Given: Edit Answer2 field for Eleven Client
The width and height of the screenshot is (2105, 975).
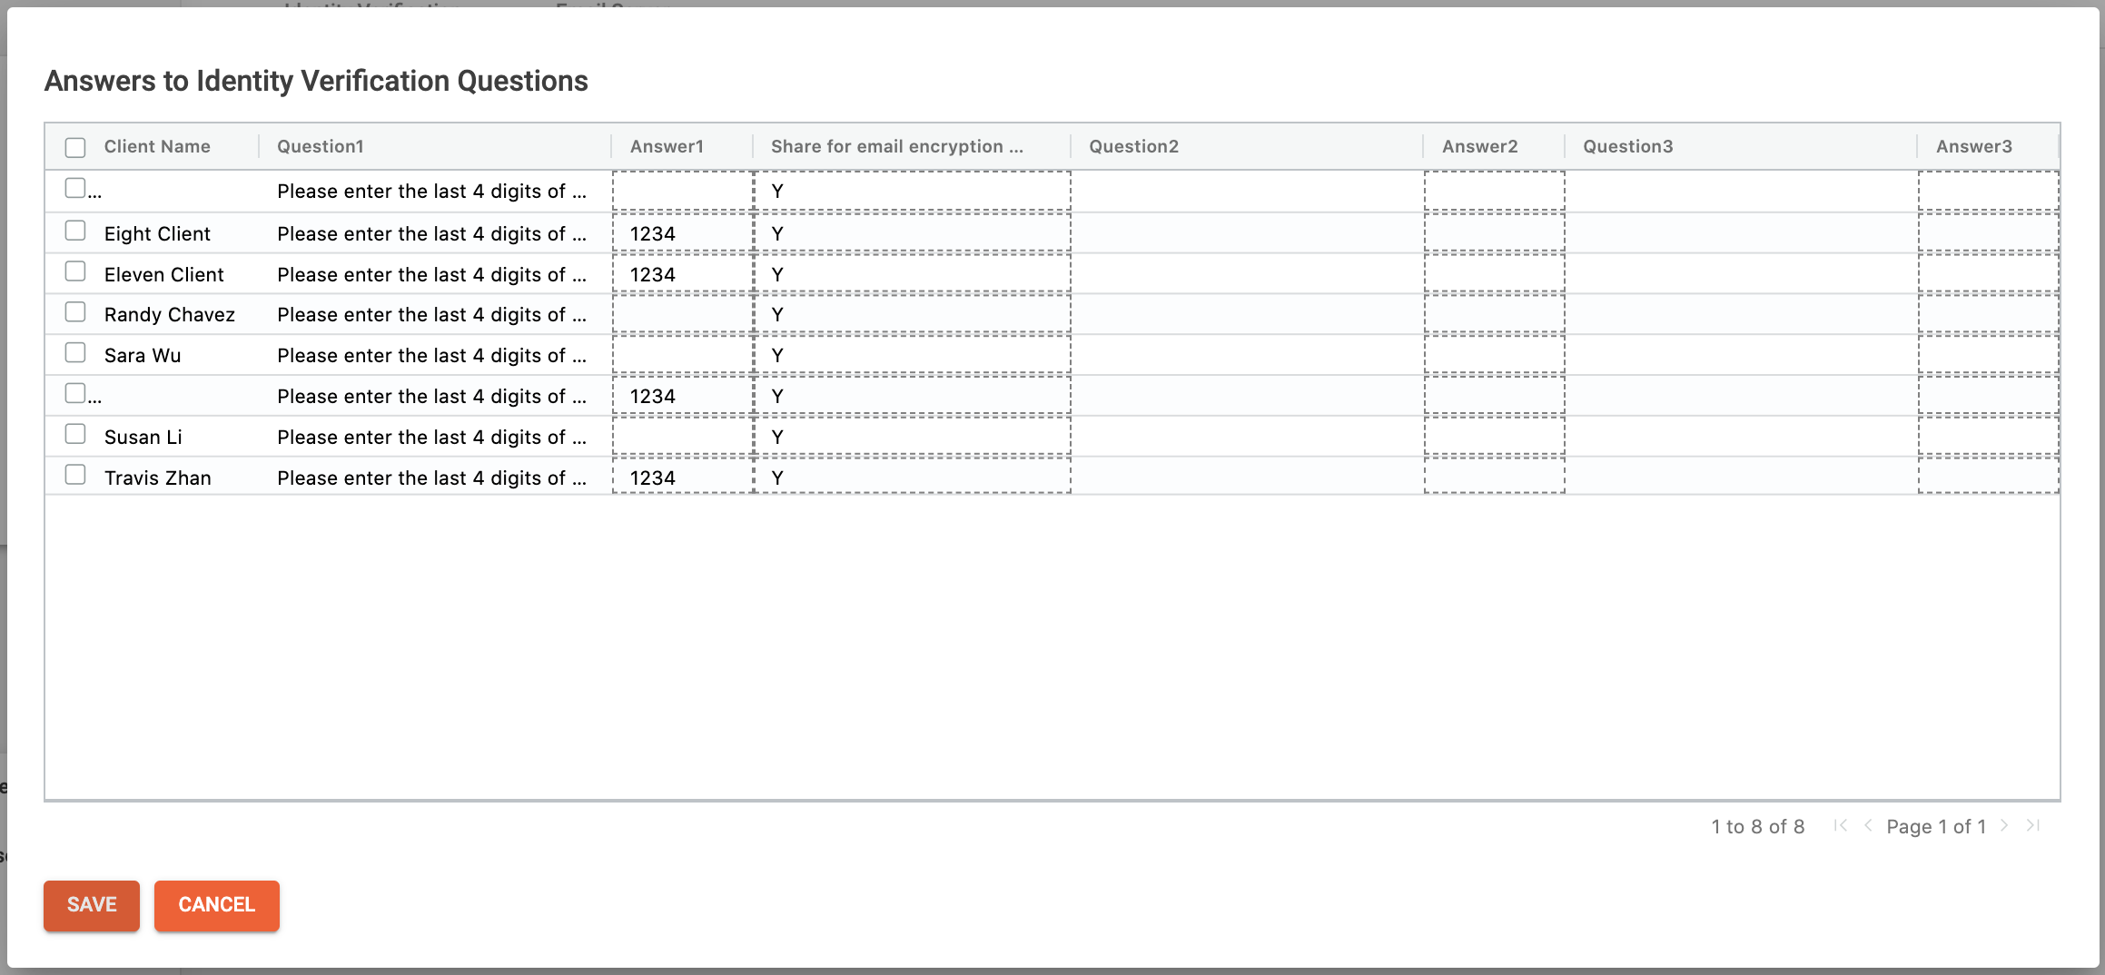Looking at the screenshot, I should 1495,274.
